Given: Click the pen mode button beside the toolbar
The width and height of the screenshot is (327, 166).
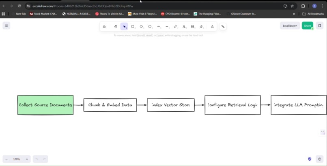Looking at the screenshot, I should pos(223,26).
